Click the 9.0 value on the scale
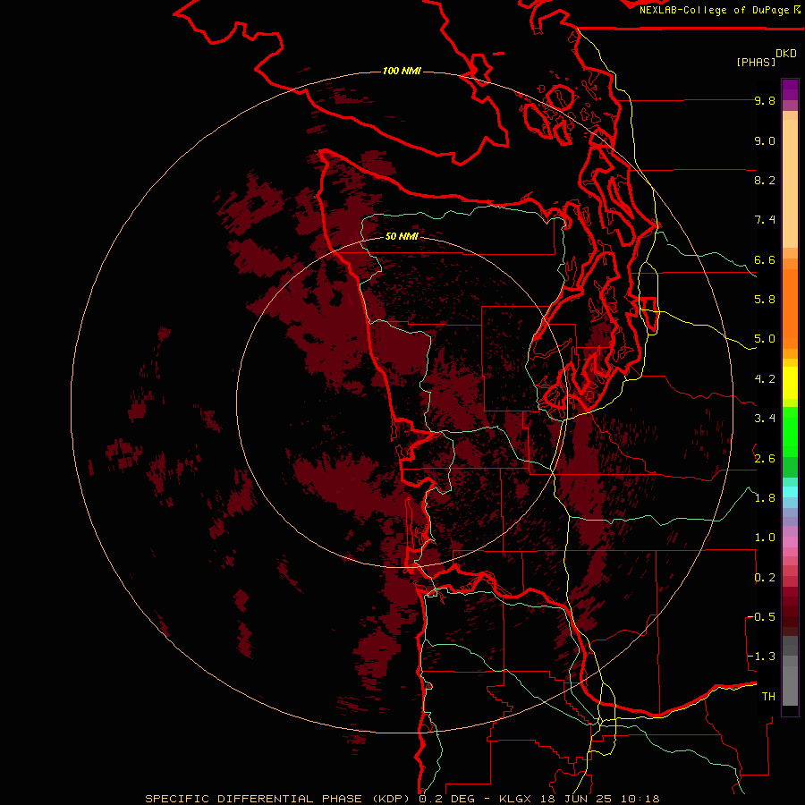Image resolution: width=805 pixels, height=805 pixels. tap(765, 140)
